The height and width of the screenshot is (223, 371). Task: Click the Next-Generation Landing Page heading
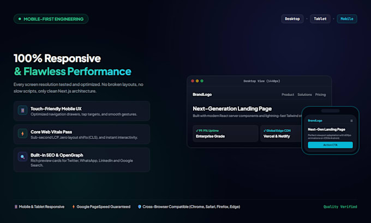(232, 109)
